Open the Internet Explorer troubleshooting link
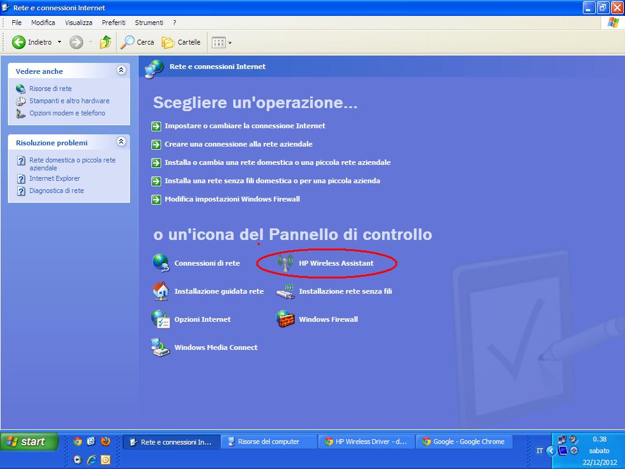625x469 pixels. [x=54, y=179]
